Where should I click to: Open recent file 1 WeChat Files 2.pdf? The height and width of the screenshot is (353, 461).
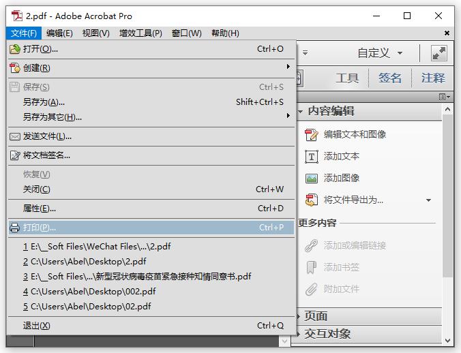pos(151,247)
